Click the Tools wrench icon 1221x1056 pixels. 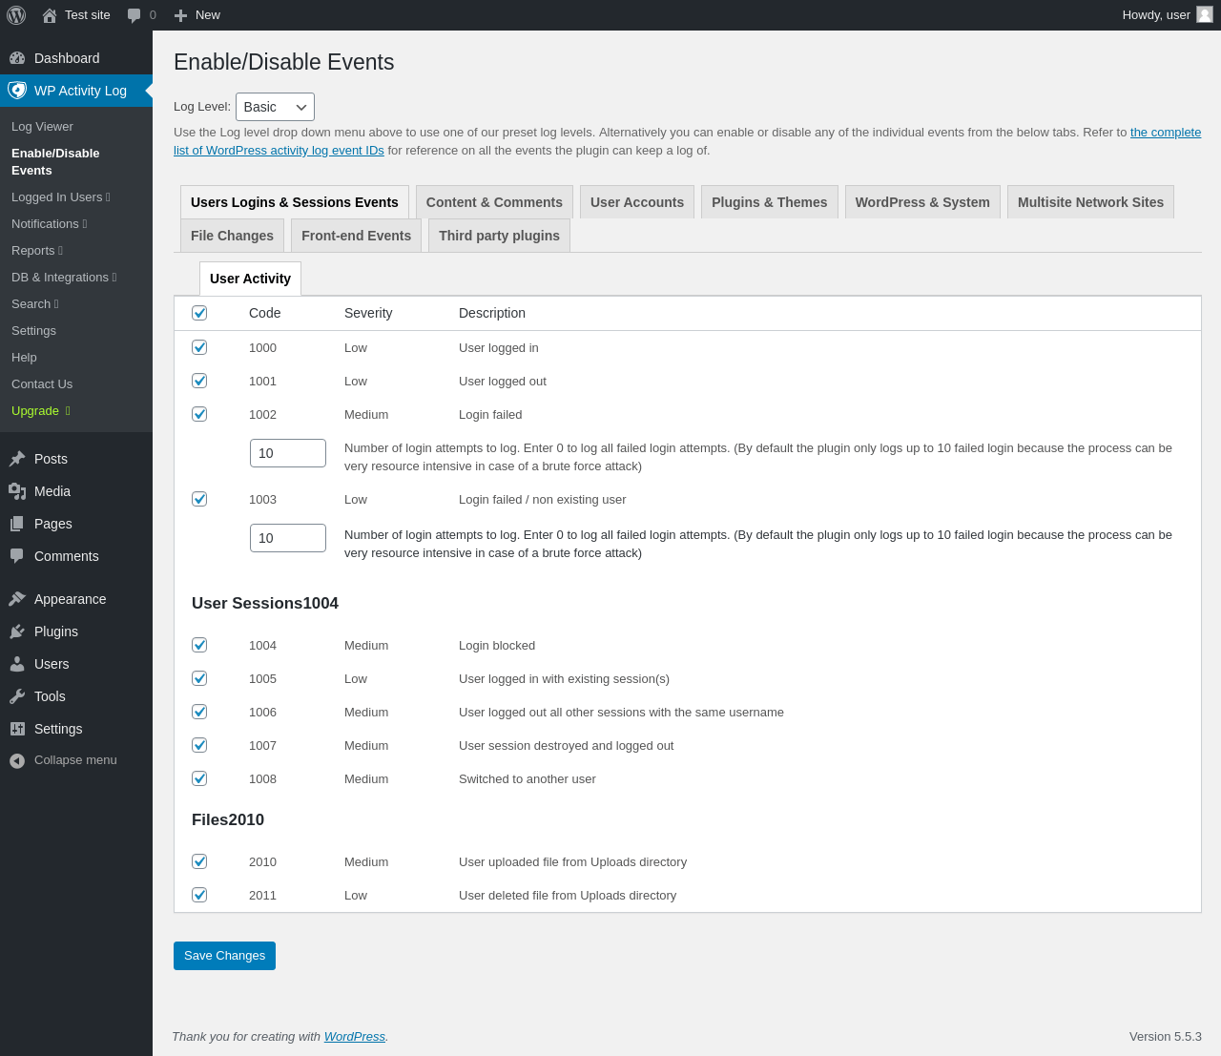click(x=17, y=696)
